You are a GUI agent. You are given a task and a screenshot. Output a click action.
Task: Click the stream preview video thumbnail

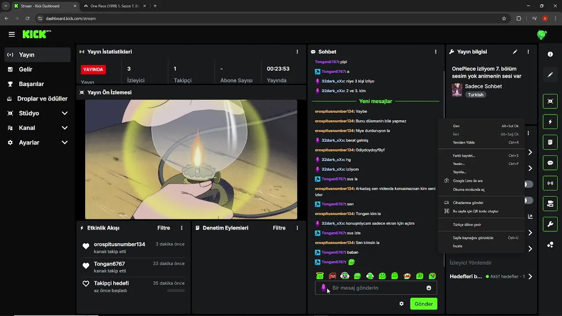coord(191,159)
